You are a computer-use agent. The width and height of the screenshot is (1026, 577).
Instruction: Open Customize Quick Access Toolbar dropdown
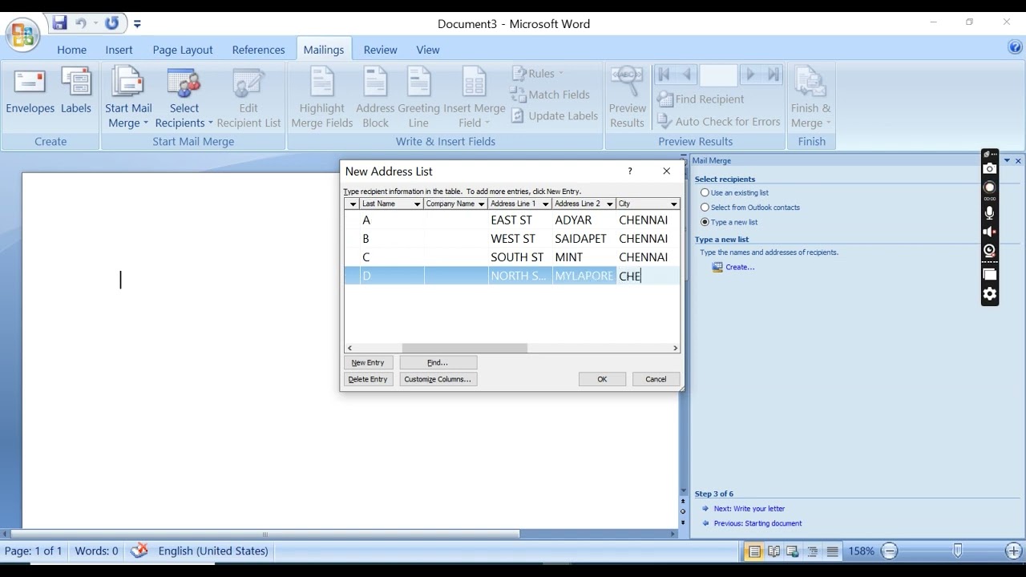coord(137,24)
